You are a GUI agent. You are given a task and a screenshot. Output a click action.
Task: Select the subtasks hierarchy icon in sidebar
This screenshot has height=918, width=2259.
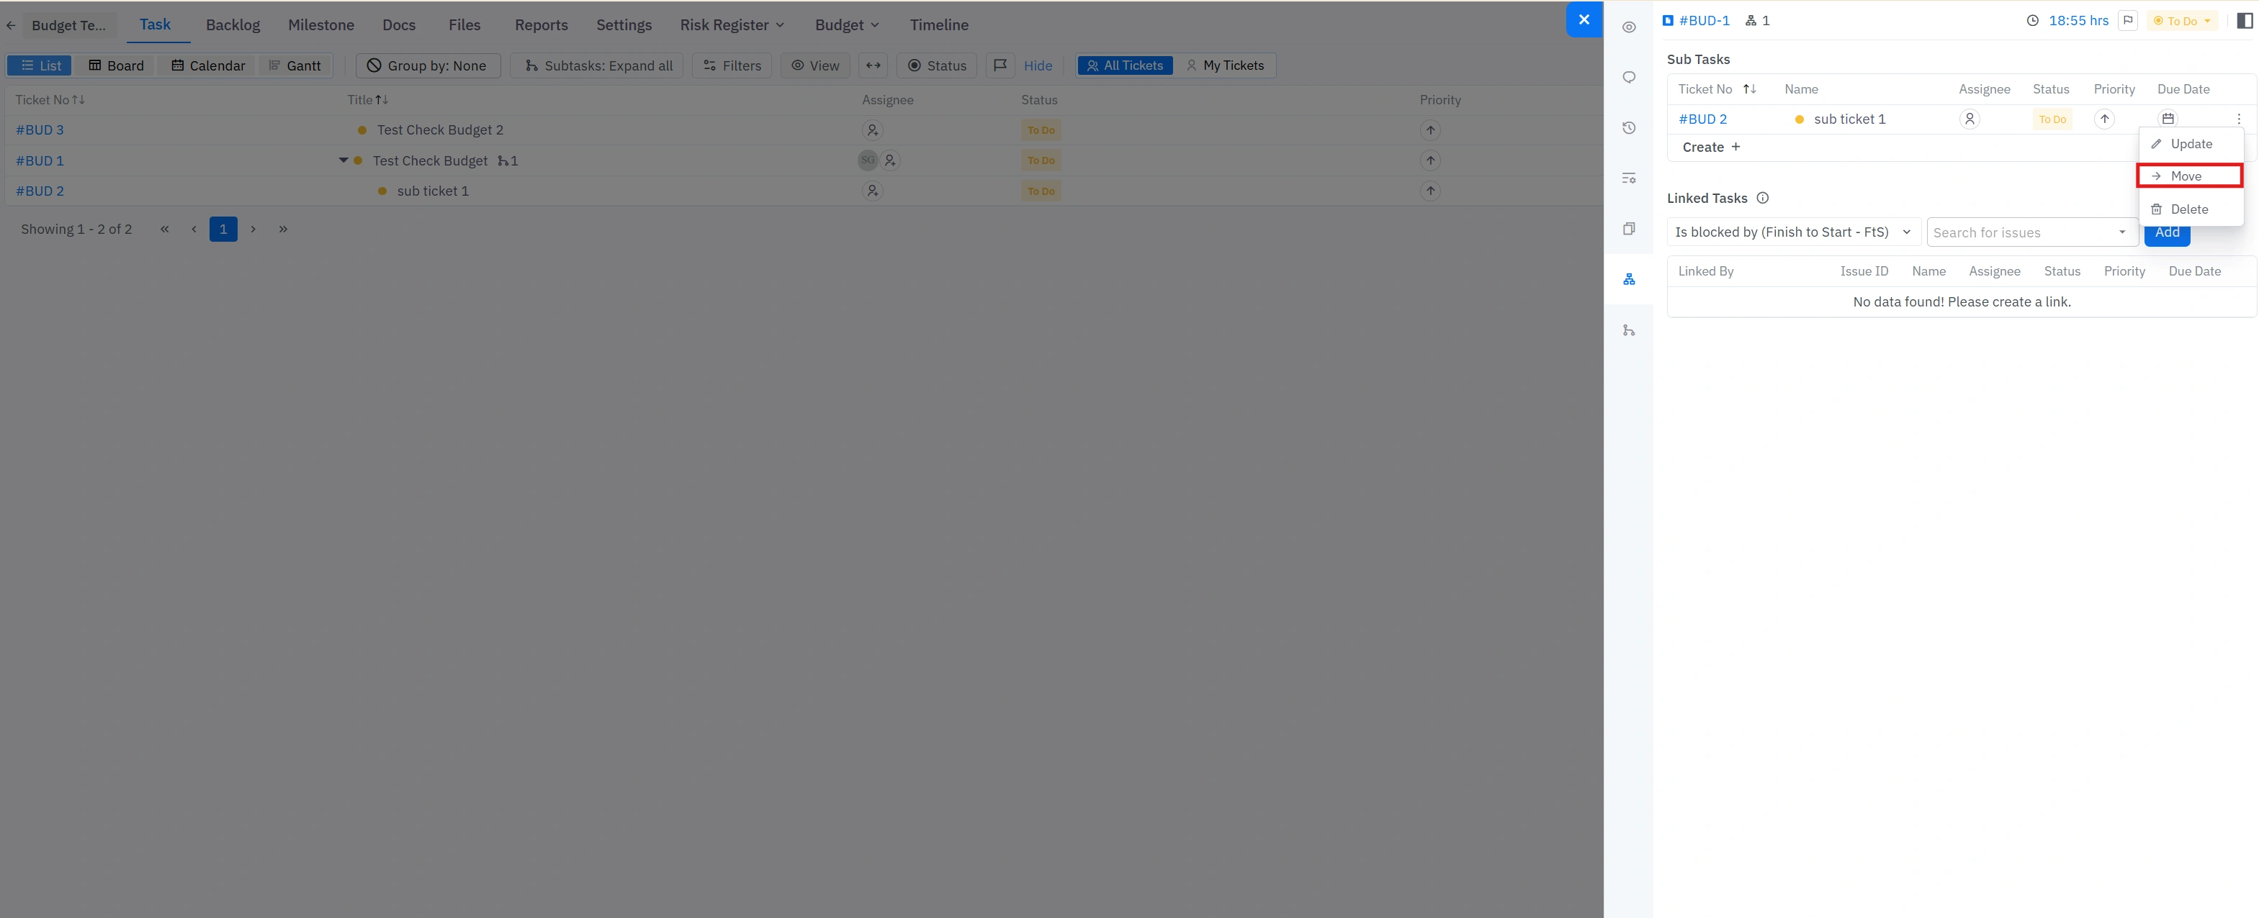[1628, 279]
